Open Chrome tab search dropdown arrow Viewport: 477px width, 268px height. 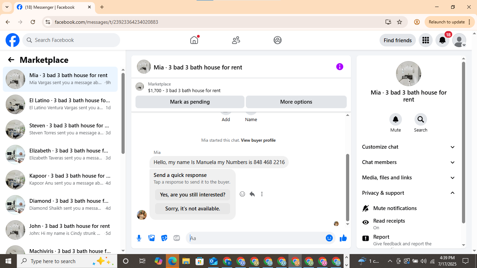(7, 7)
